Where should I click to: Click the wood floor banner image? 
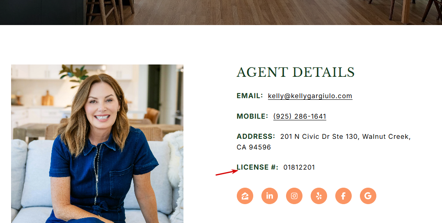pos(221,12)
